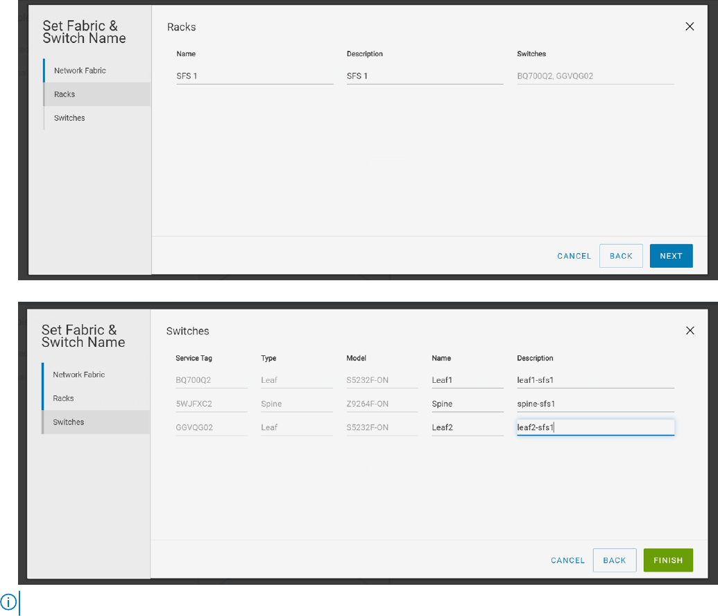
Task: Click the Spine type cell for 5WJFXC2
Action: tap(297, 404)
